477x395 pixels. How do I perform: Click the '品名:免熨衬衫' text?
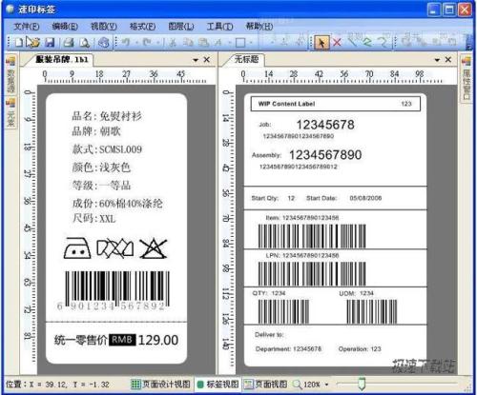coord(107,116)
